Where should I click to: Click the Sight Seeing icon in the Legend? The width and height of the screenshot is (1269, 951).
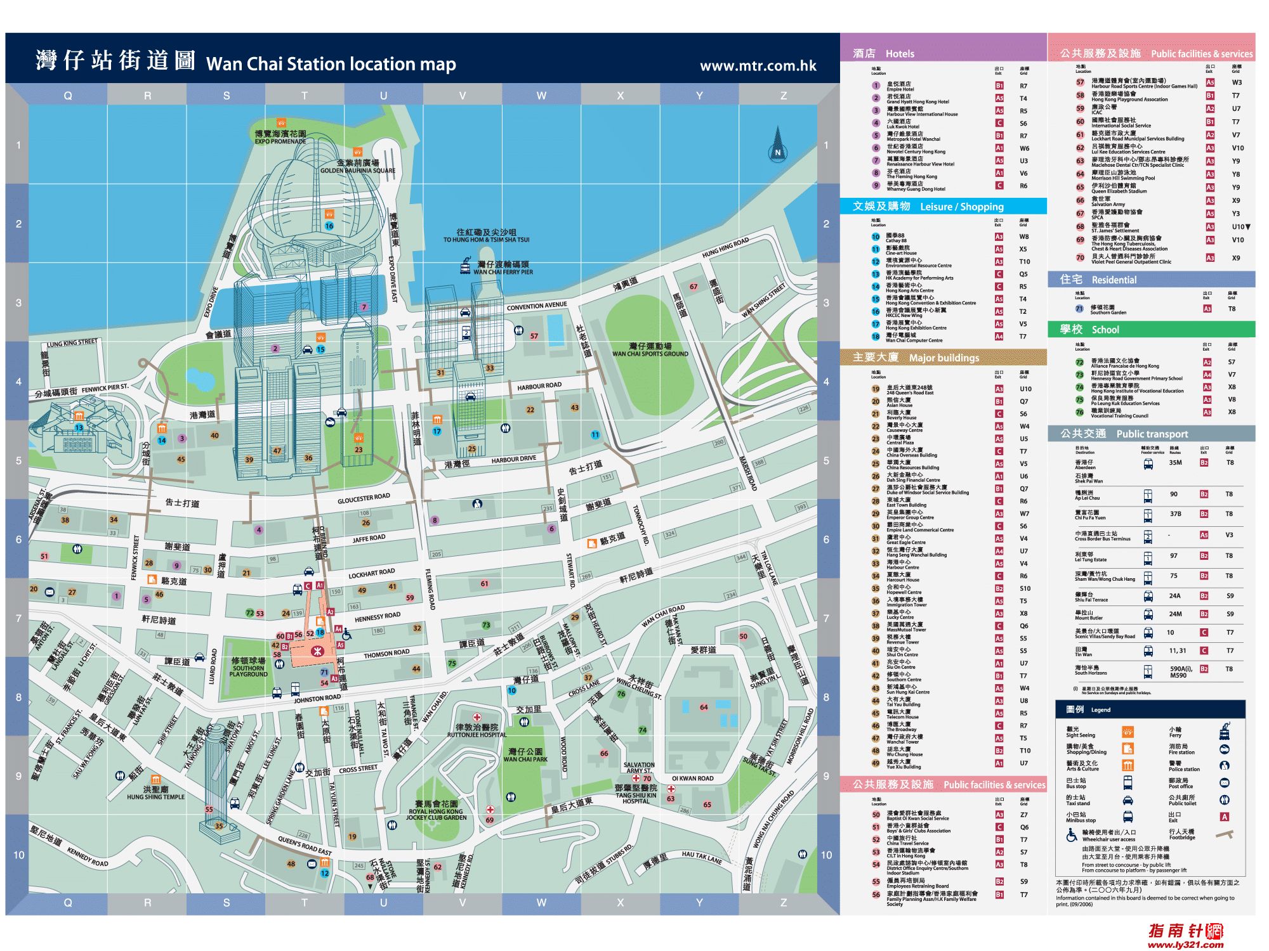point(1128,732)
